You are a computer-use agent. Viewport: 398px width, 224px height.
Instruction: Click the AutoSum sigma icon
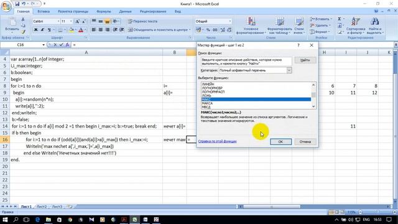click(x=340, y=19)
